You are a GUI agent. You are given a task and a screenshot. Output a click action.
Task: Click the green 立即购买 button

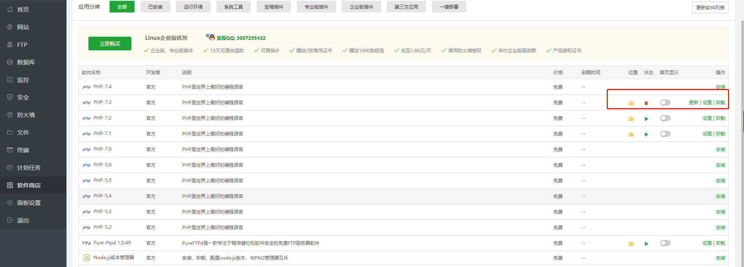[x=110, y=44]
